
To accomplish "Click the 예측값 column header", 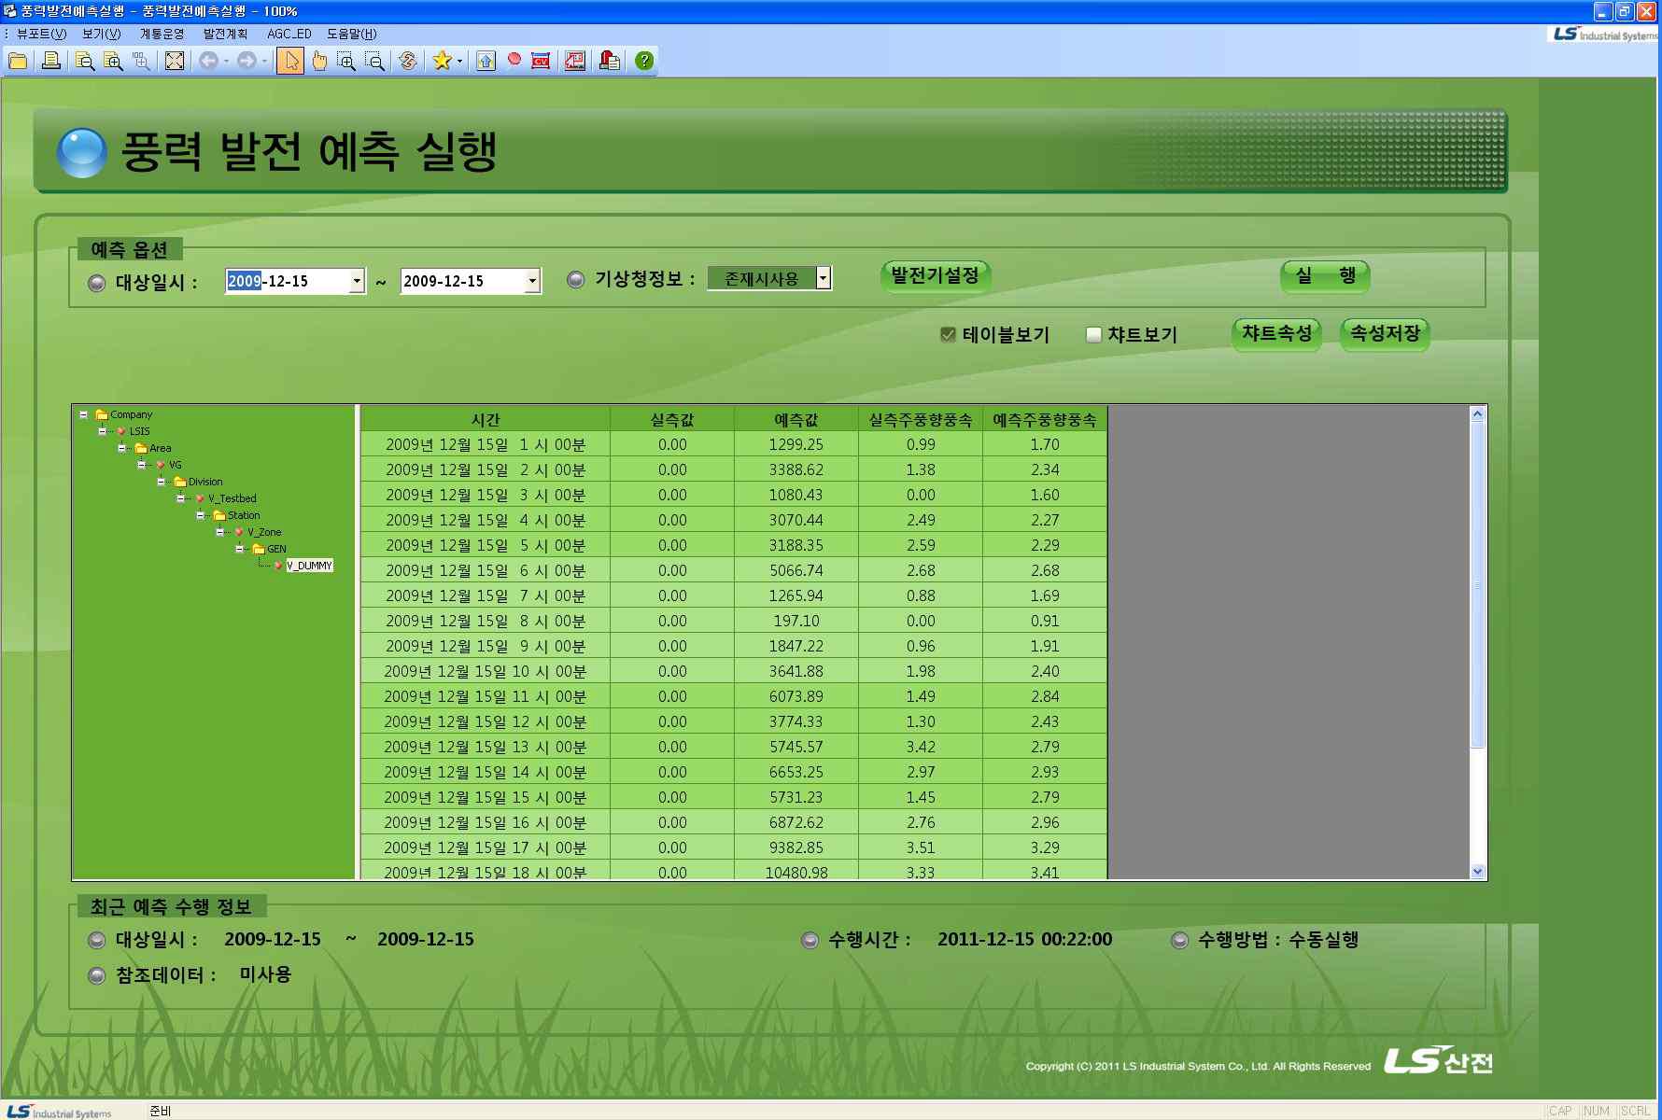I will (796, 420).
